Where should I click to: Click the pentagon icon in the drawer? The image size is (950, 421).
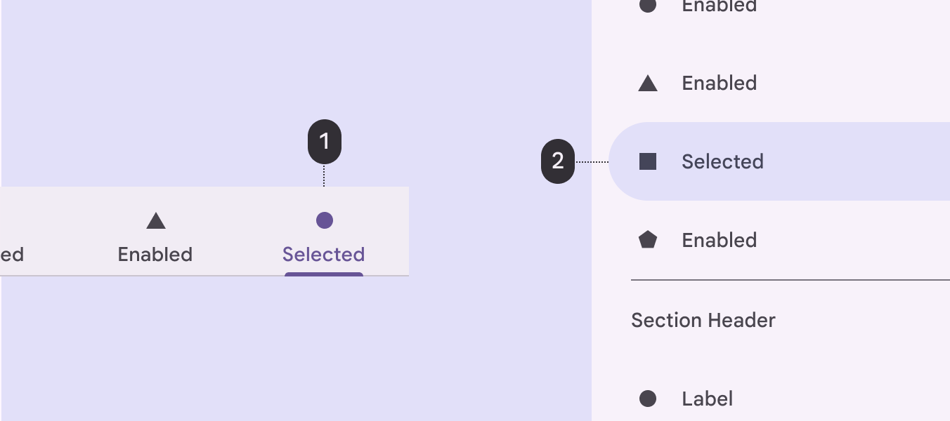[647, 240]
